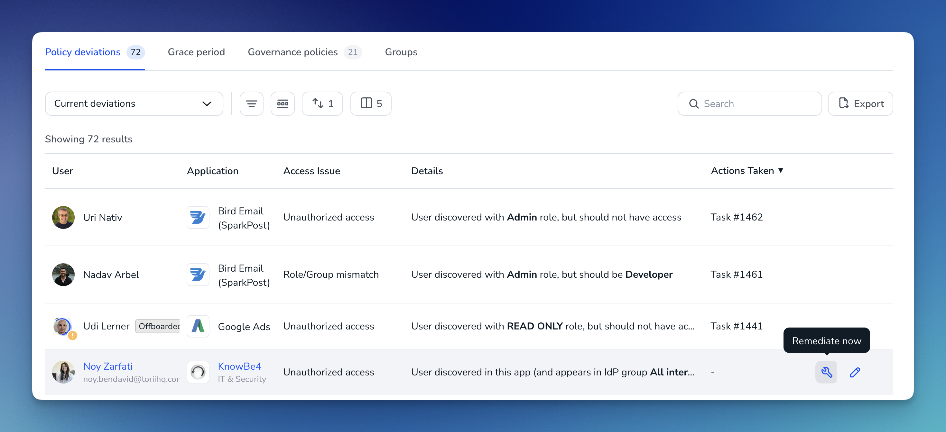Click the Udi Lerner name
Screen dimensions: 946x432
[106, 326]
